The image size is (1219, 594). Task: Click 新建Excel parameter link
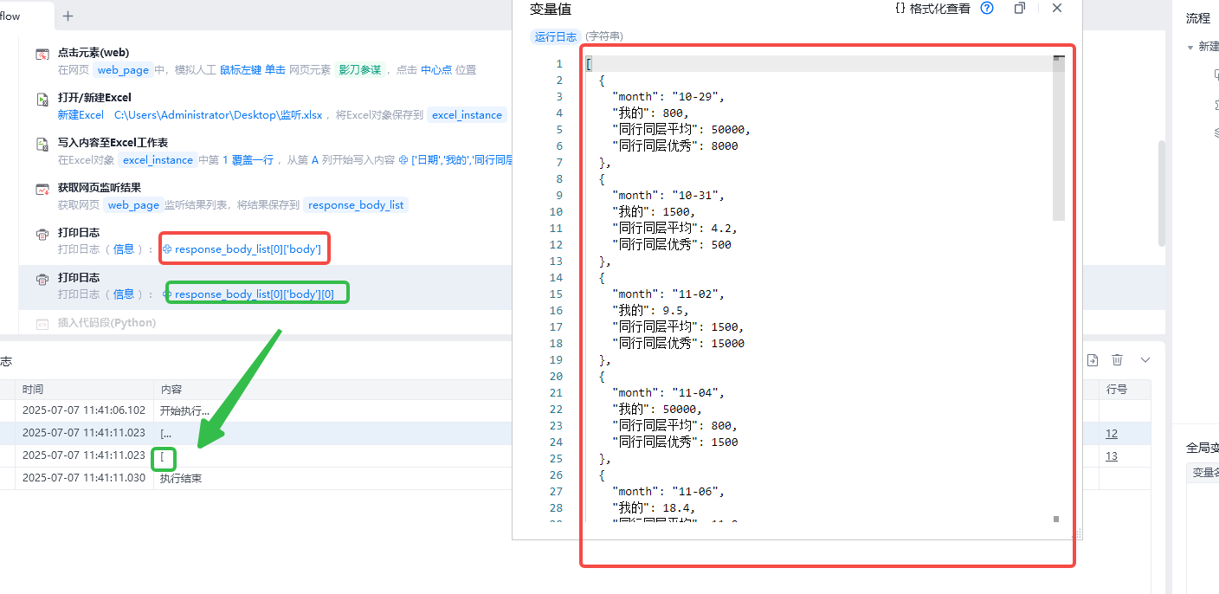(x=81, y=115)
